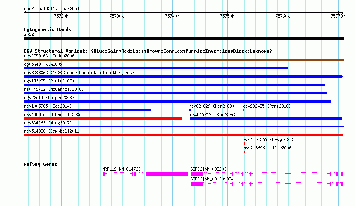The image size is (355, 206).
Task: Select the Cytogenetic Bands track title
Action: (47, 29)
